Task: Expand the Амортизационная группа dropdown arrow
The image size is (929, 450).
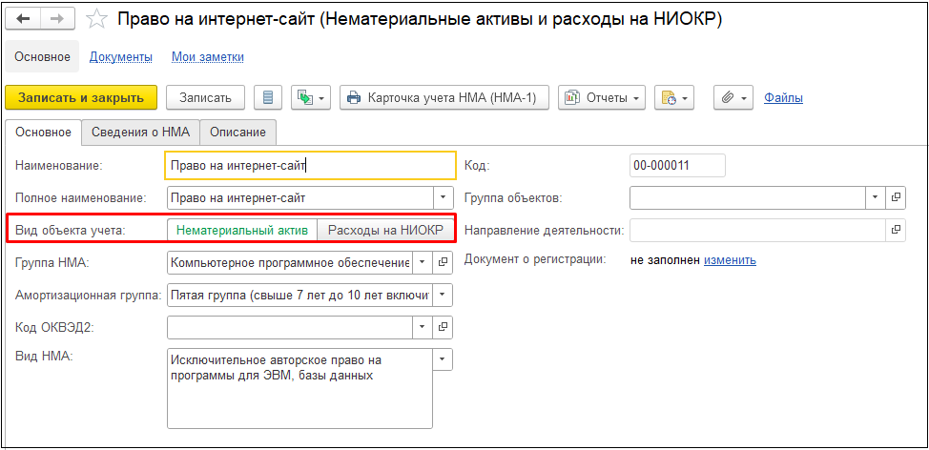Action: click(x=444, y=295)
